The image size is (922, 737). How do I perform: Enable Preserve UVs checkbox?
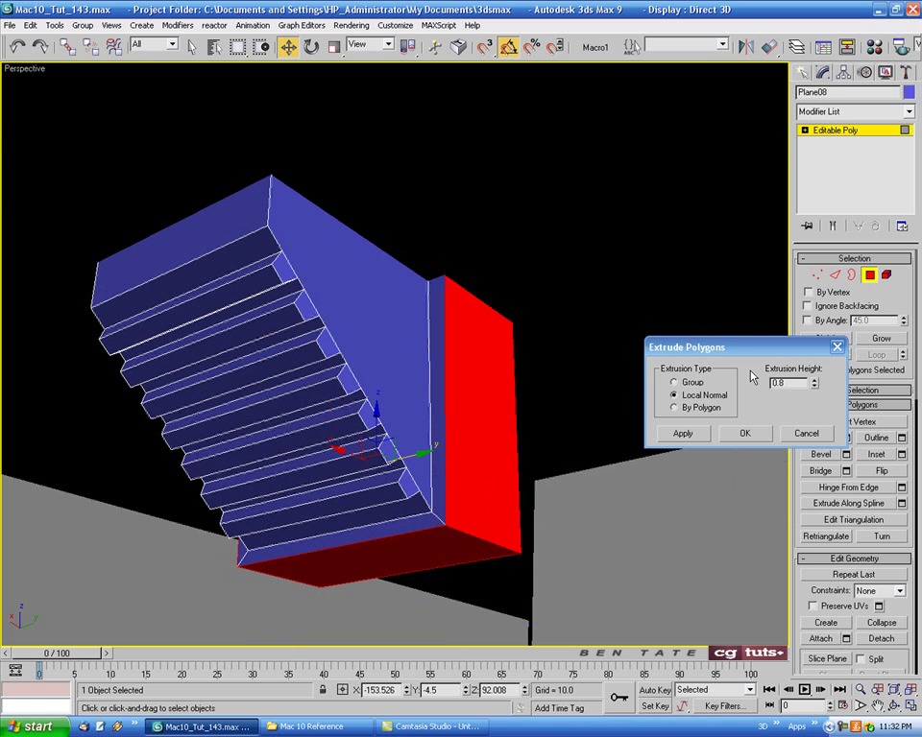pos(813,606)
